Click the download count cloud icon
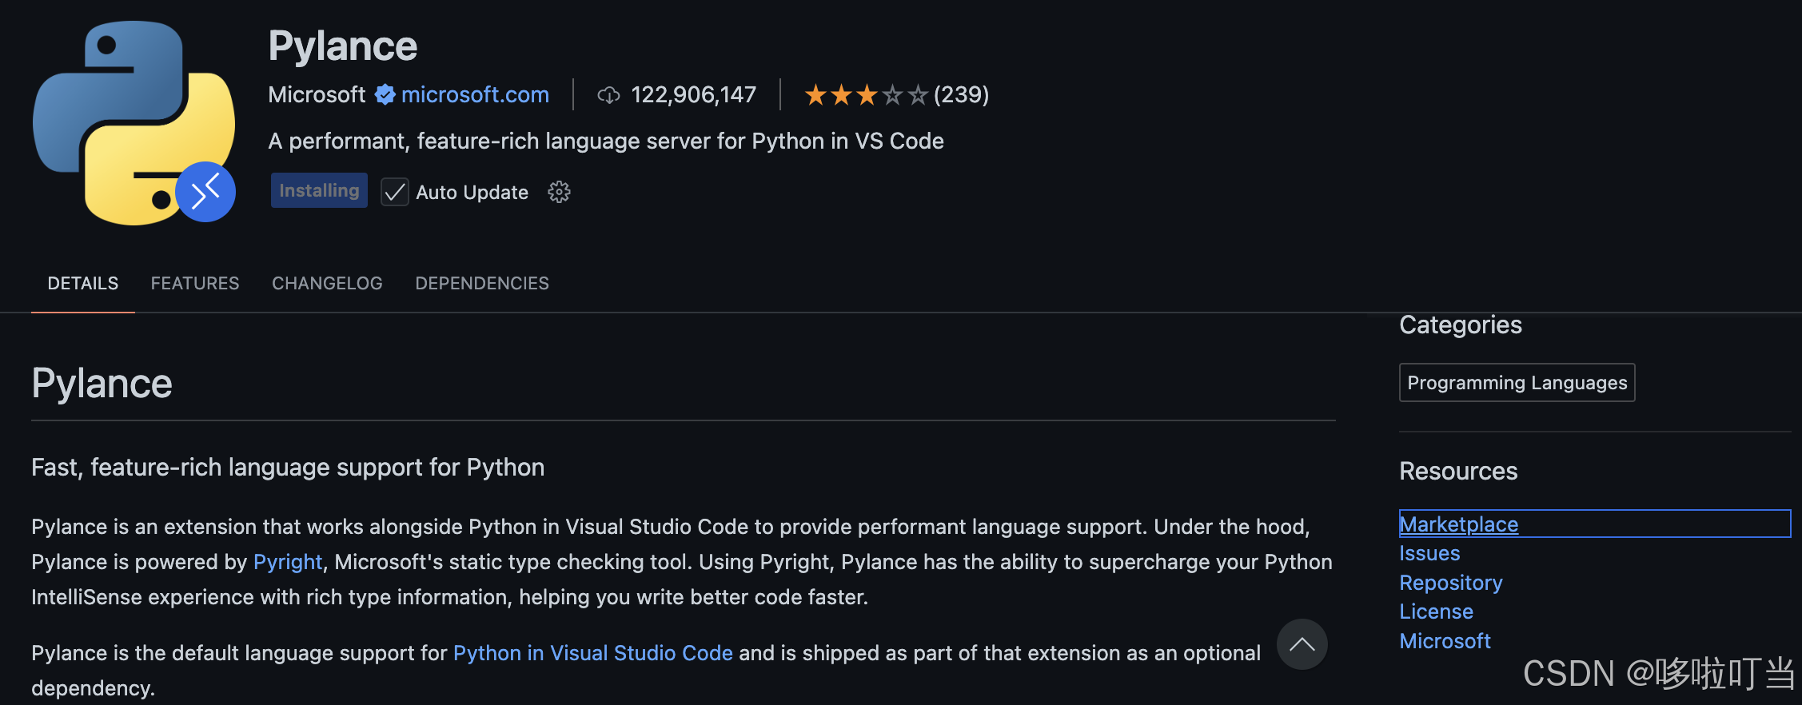 click(x=608, y=95)
